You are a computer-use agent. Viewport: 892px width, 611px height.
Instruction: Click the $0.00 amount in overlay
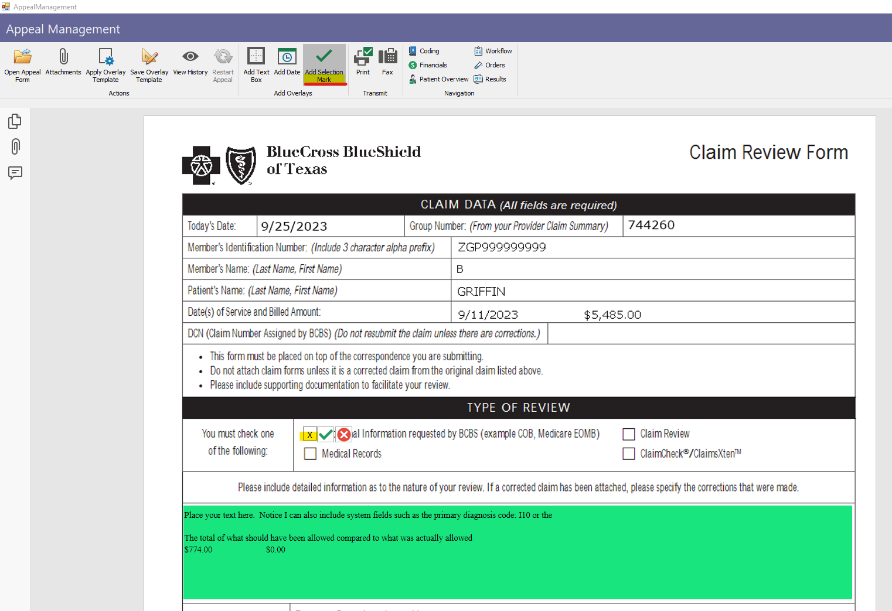click(x=275, y=549)
